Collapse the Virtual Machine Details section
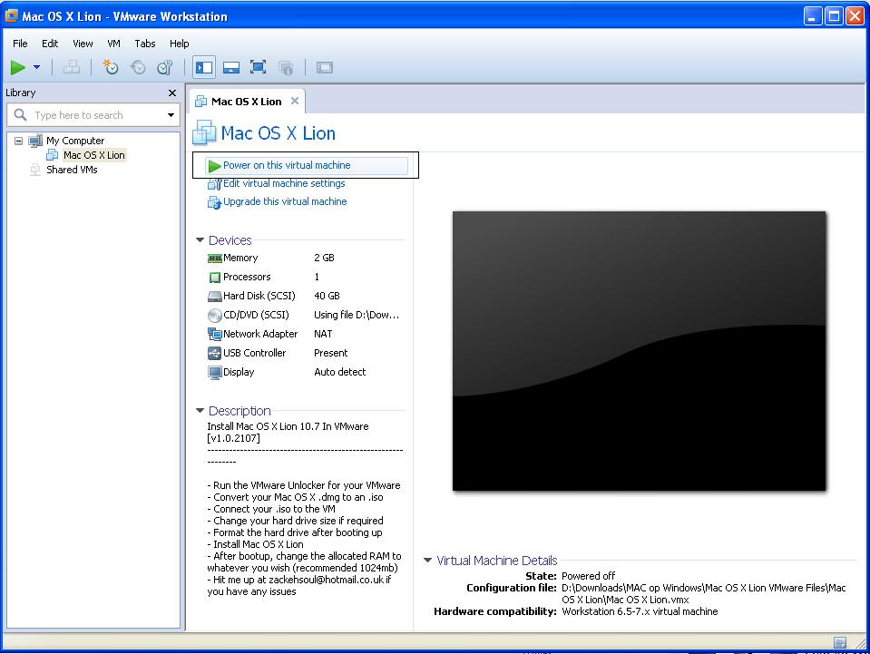The width and height of the screenshot is (870, 654). click(x=428, y=561)
